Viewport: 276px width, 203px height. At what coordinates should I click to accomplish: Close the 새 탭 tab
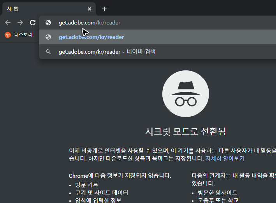(x=90, y=9)
